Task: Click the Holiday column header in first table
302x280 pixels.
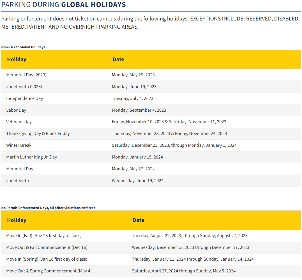Action: [17, 59]
